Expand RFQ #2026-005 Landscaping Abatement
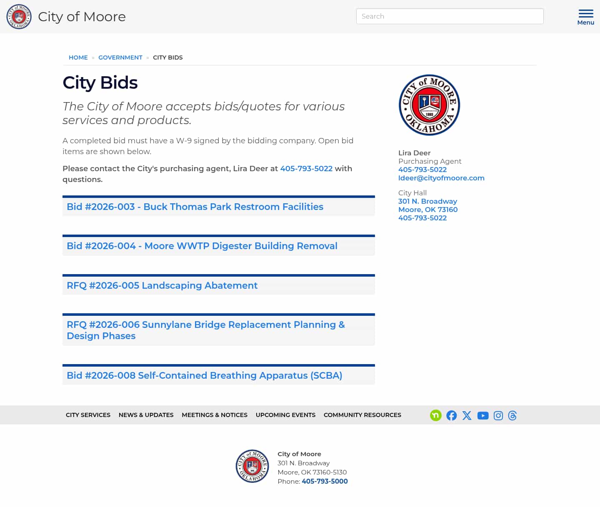The height and width of the screenshot is (507, 600). coord(162,285)
